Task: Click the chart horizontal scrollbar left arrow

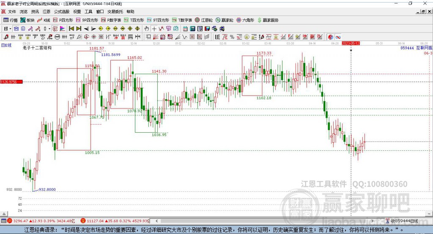Action: click(x=157, y=221)
